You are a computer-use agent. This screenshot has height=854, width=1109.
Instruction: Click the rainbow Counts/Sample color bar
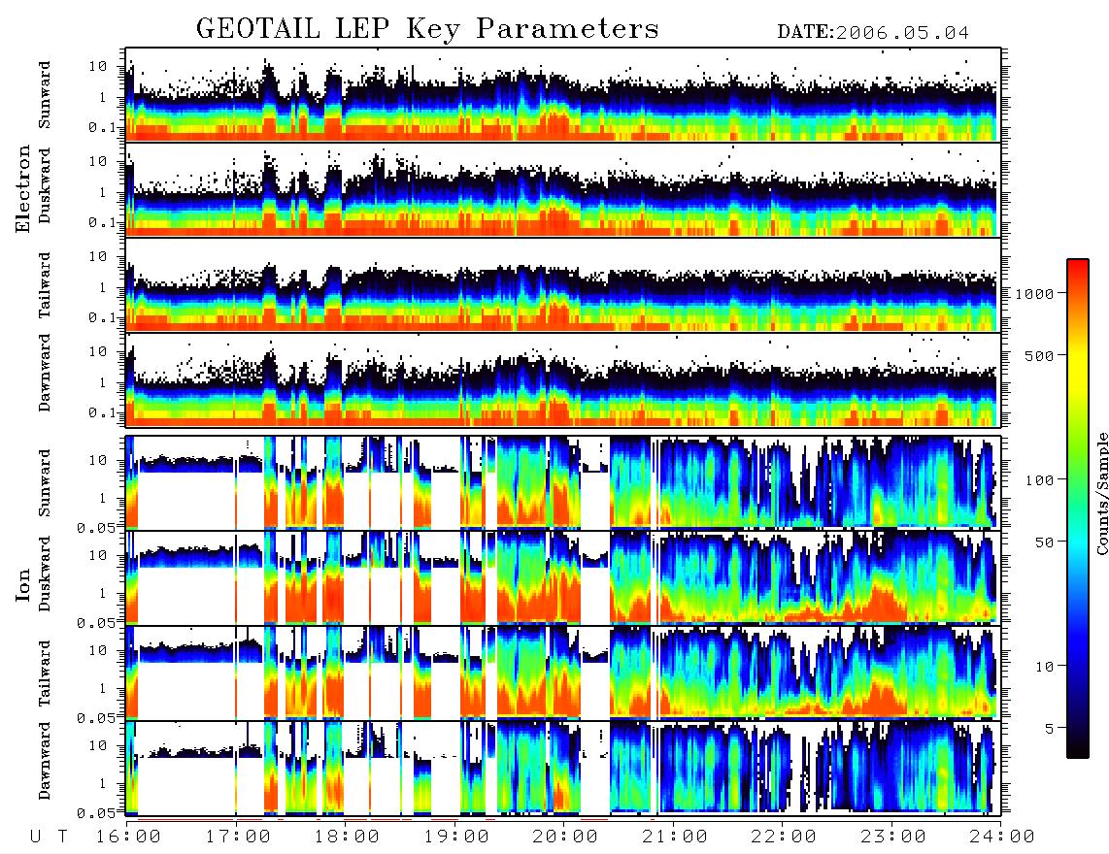[1078, 509]
